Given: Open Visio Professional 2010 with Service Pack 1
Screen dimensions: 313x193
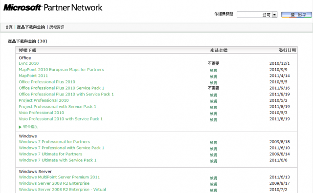Looking at the screenshot, I should point(61,119).
